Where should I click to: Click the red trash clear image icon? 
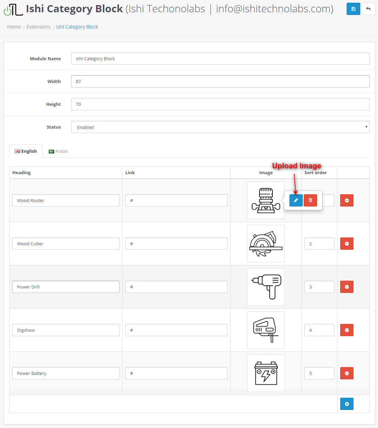coord(310,200)
